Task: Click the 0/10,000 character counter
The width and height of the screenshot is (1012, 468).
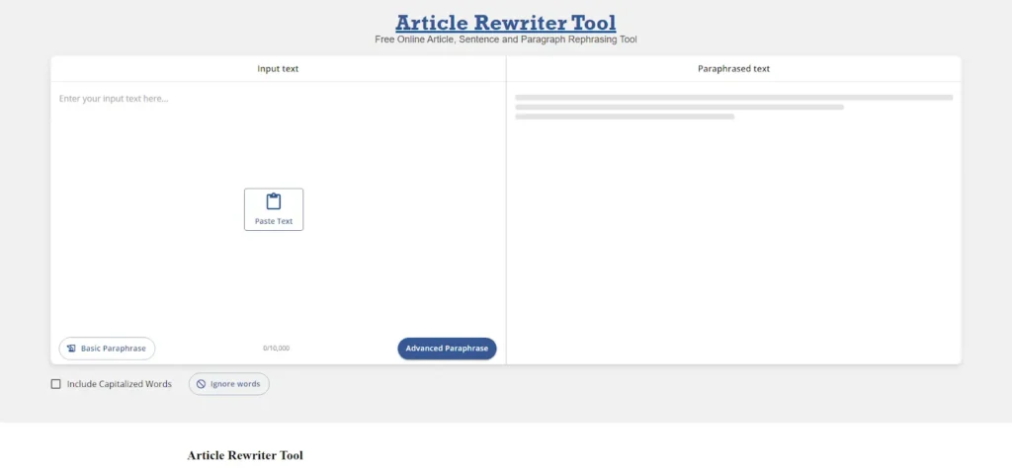Action: tap(277, 349)
